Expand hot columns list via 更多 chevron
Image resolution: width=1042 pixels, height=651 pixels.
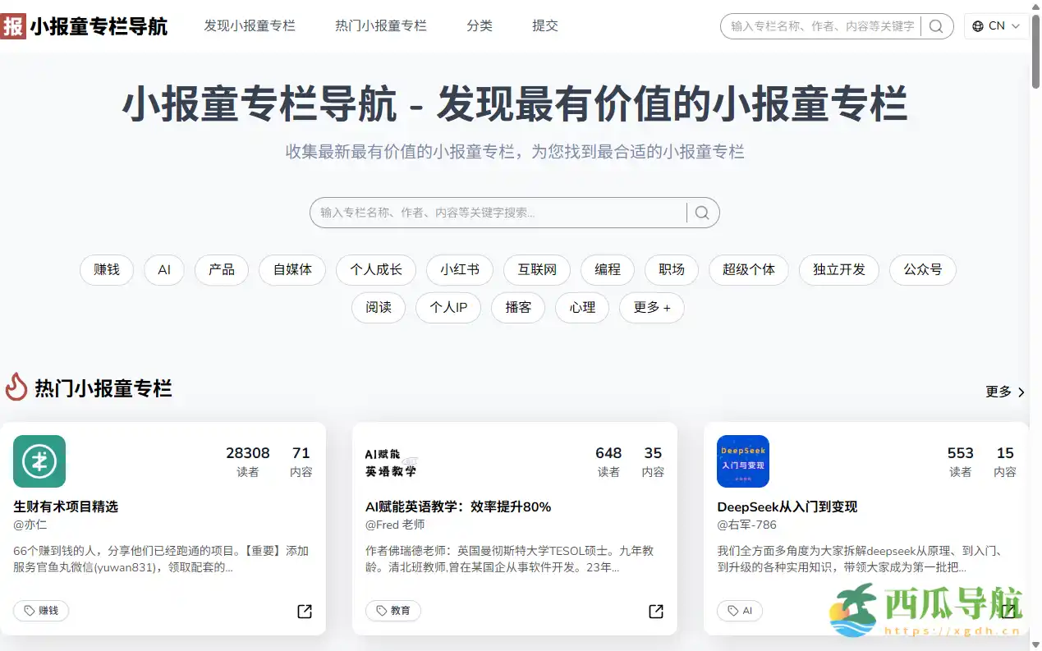(1002, 392)
